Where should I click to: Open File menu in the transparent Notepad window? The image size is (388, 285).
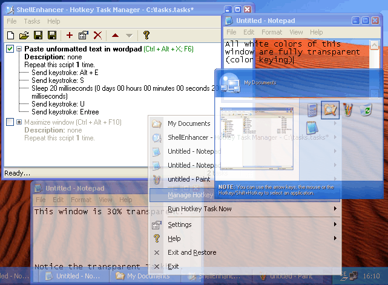41,200
